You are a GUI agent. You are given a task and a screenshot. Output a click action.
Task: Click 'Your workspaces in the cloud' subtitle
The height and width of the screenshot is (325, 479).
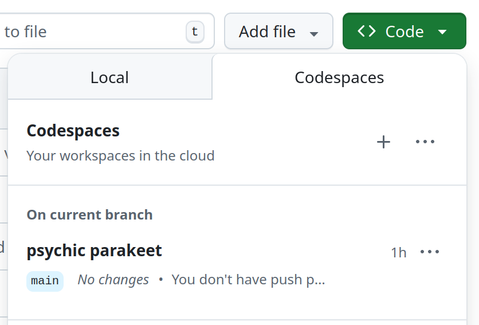(x=120, y=155)
